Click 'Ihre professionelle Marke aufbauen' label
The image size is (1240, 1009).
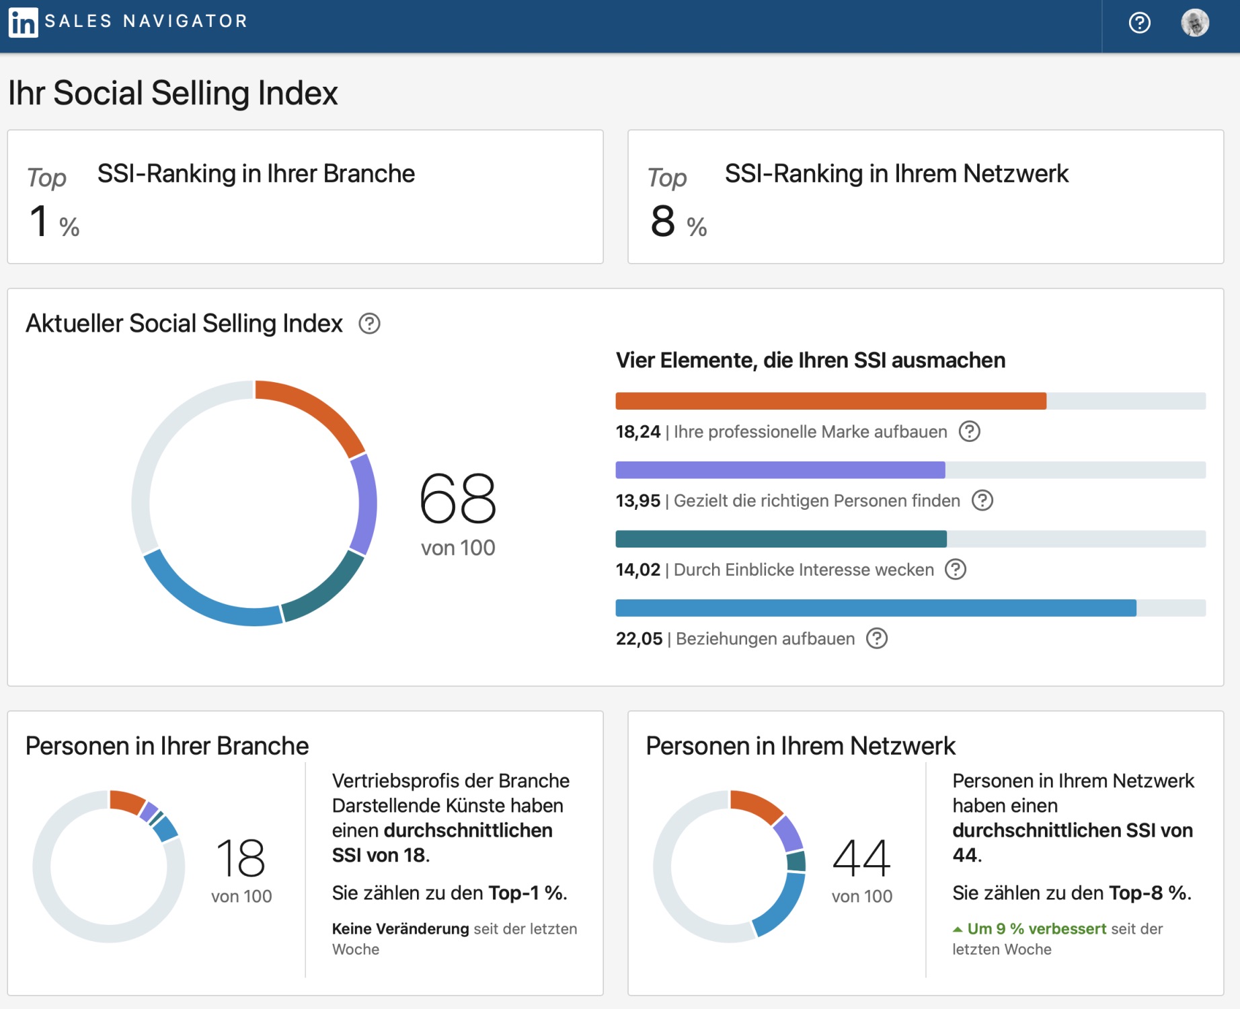click(x=810, y=432)
